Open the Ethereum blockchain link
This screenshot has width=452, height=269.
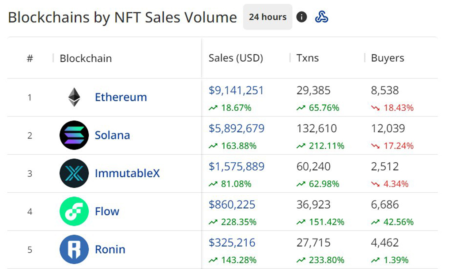point(121,97)
